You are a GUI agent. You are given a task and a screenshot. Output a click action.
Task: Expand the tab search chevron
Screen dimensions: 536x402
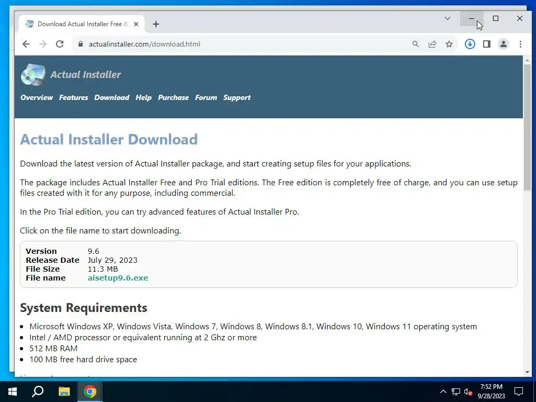point(447,18)
